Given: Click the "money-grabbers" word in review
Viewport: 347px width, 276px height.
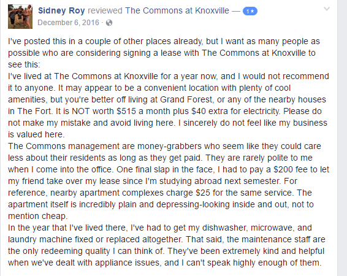Looking at the screenshot, I should point(169,147).
